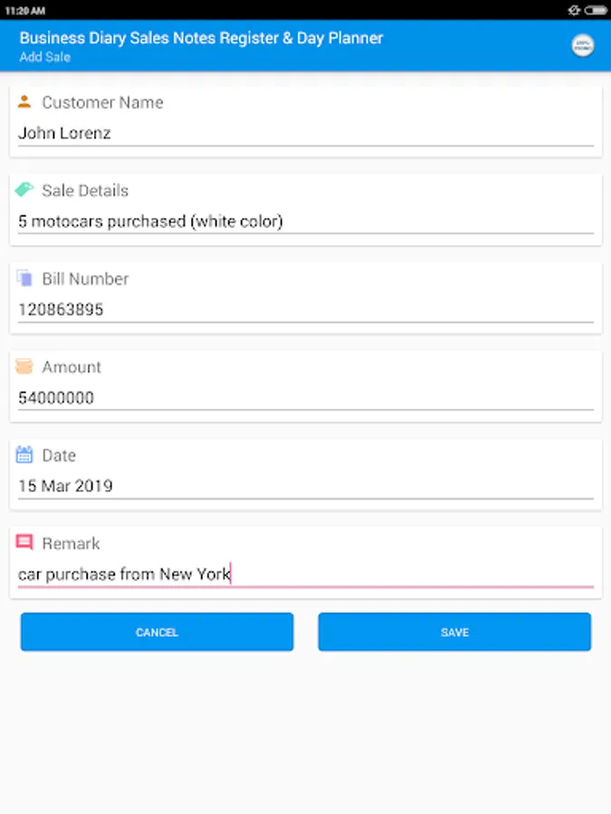Click the SAVE button

pos(454,632)
